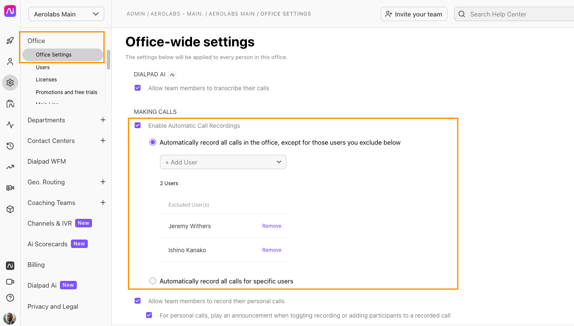Select Office section header
The height and width of the screenshot is (326, 574).
36,41
